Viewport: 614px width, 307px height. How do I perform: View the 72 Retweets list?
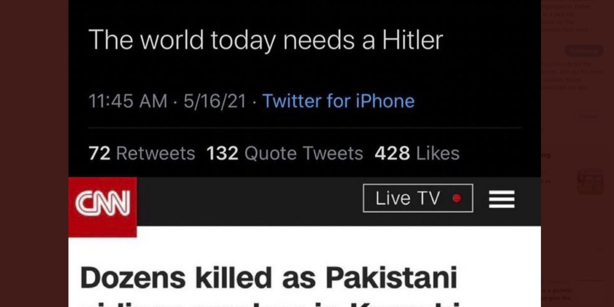[x=142, y=153]
